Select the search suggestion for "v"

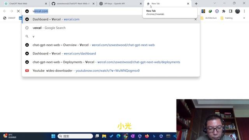pos(111,36)
